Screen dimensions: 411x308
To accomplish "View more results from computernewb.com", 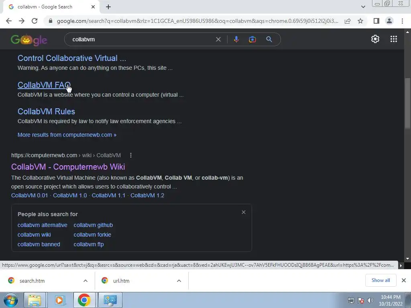I will (67, 135).
